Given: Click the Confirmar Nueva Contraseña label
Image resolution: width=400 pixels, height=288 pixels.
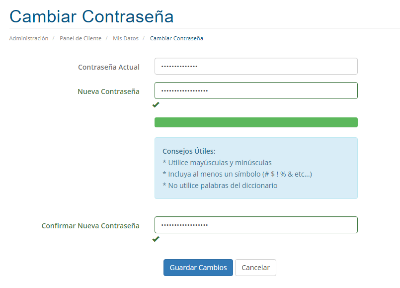Looking at the screenshot, I should coord(90,226).
